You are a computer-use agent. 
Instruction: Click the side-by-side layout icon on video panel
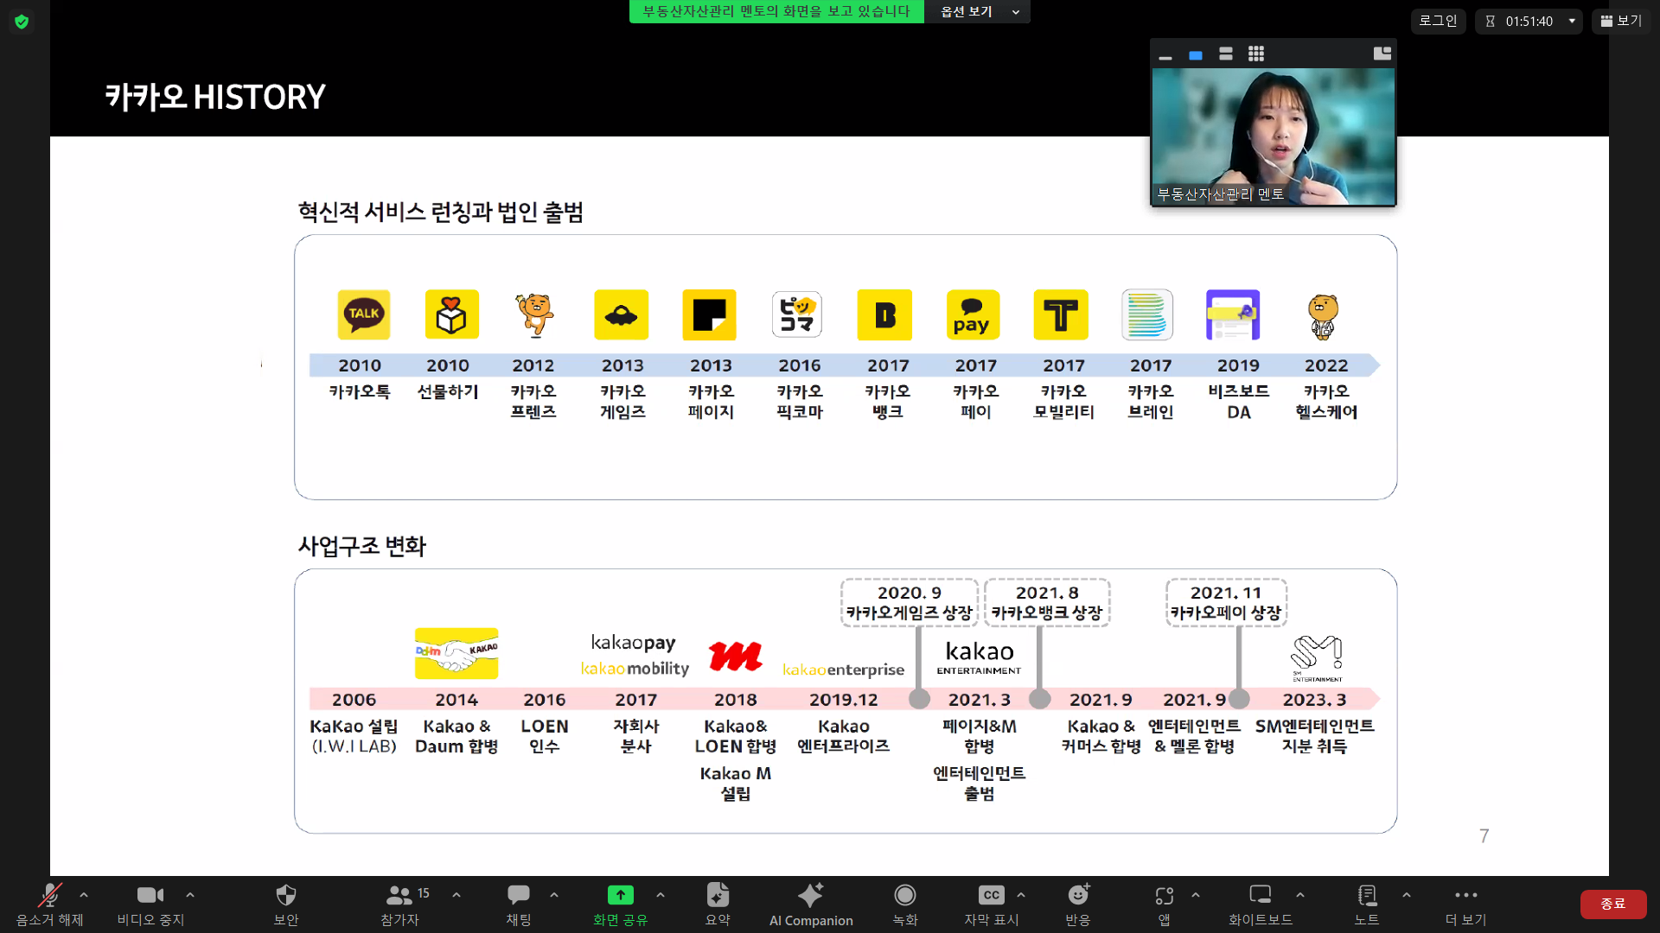(1382, 54)
